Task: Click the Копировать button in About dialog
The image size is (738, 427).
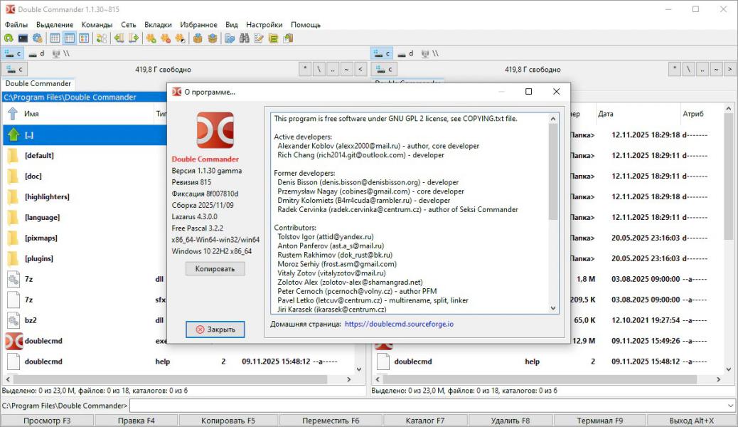Action: (215, 268)
